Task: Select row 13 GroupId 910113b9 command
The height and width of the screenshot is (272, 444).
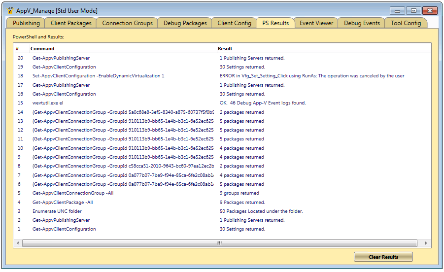Action: click(x=123, y=121)
